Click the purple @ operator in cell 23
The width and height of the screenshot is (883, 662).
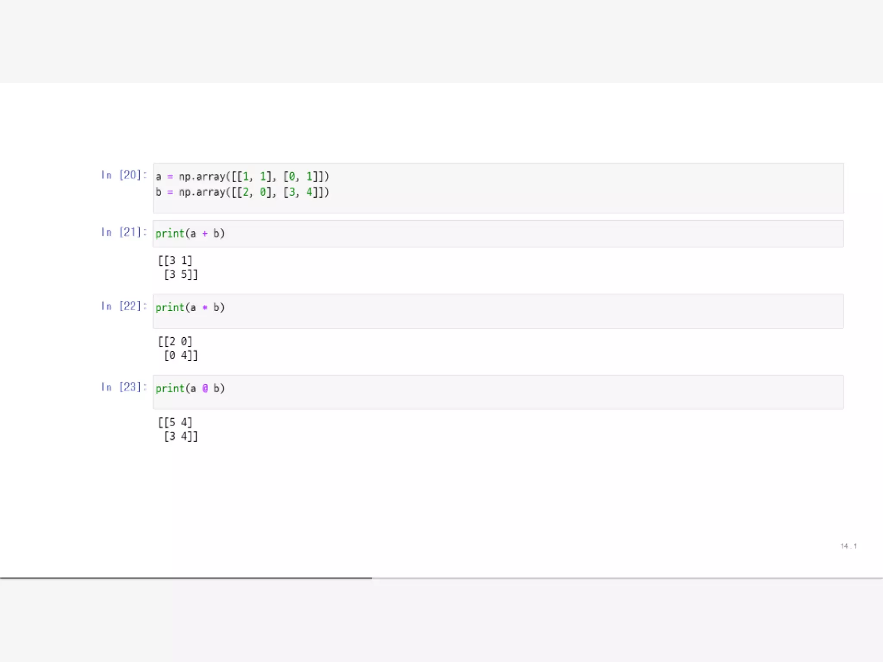coord(205,388)
